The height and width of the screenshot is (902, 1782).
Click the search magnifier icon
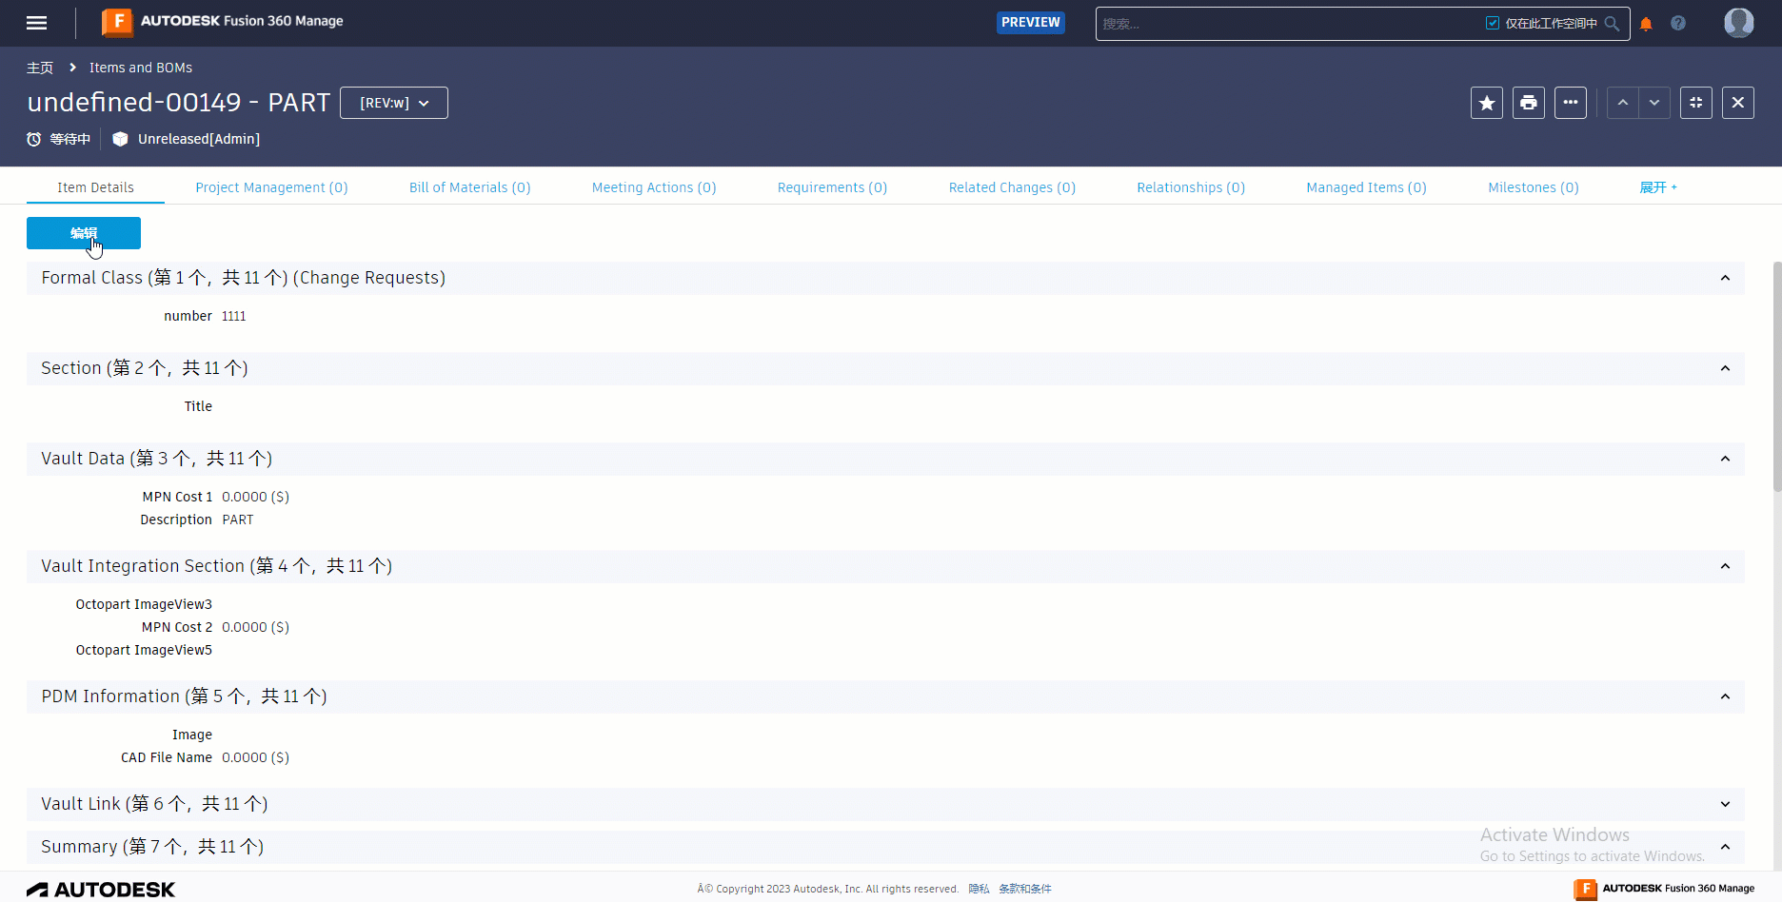tap(1612, 24)
